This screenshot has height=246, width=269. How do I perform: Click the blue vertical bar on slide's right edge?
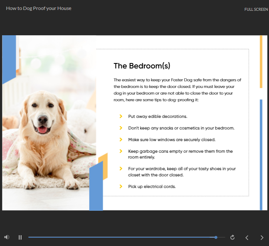click(x=261, y=153)
